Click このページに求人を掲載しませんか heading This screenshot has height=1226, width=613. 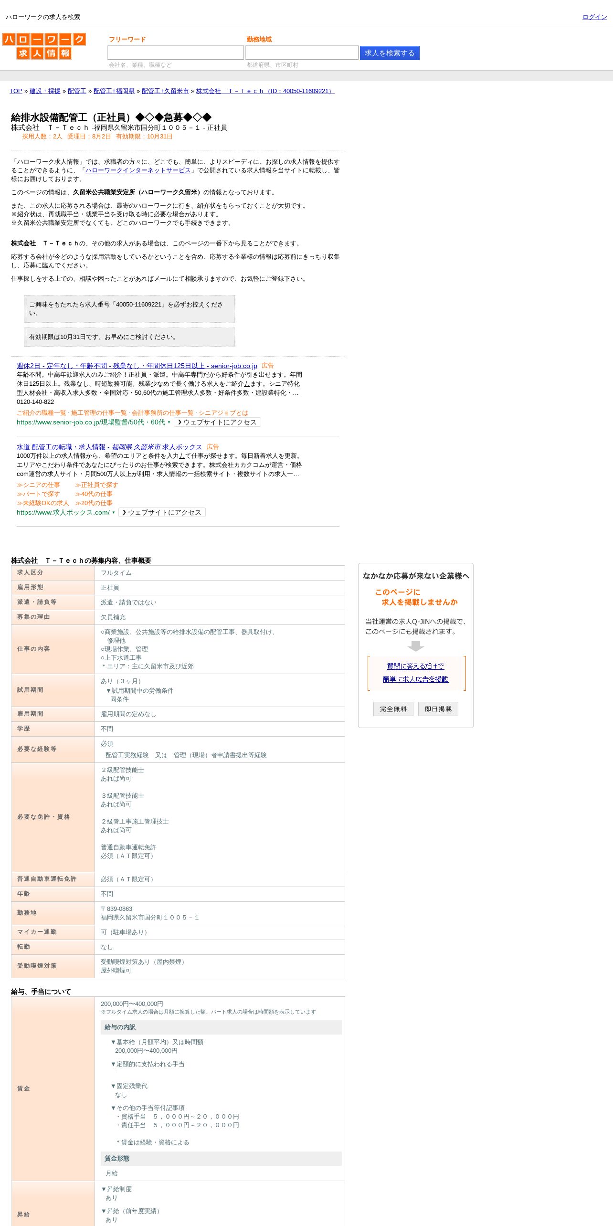pos(416,597)
